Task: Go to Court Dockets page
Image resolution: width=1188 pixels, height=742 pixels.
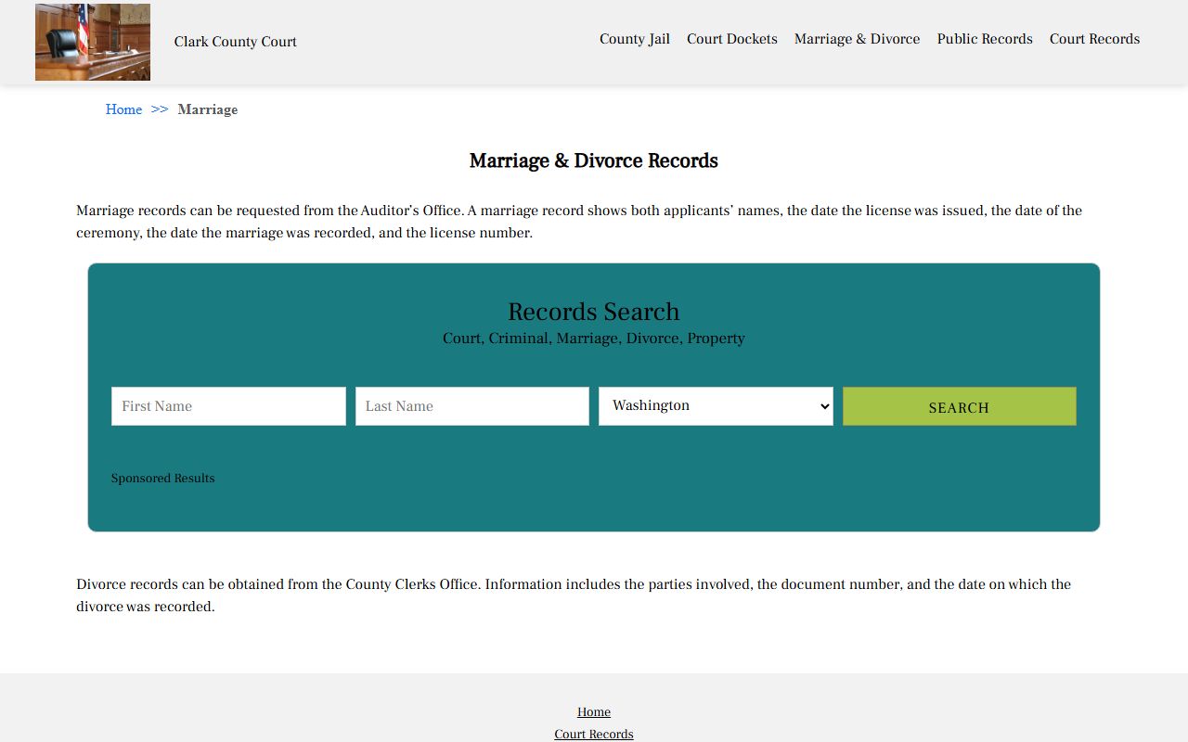Action: tap(732, 39)
